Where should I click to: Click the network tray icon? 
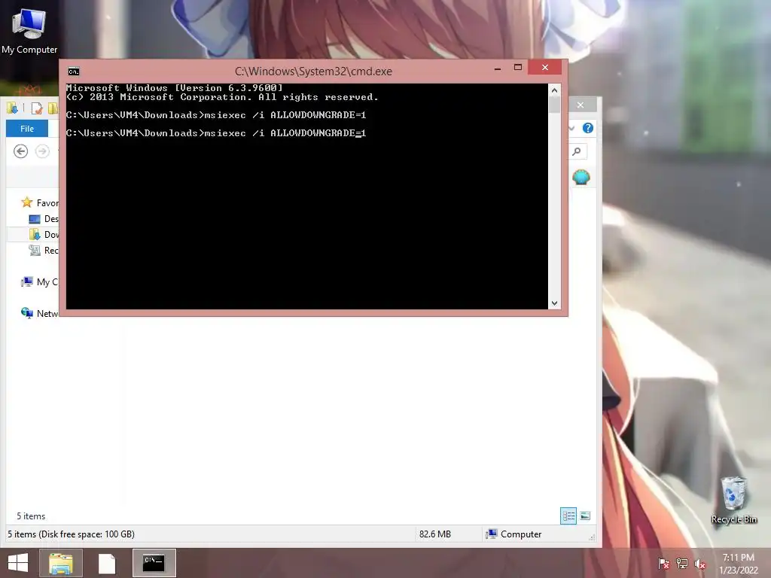(682, 564)
